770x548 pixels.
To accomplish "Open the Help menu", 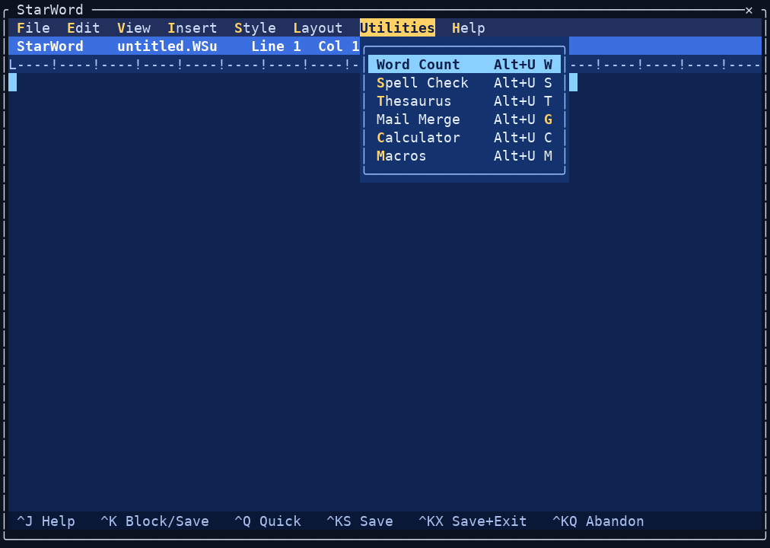I will tap(469, 28).
